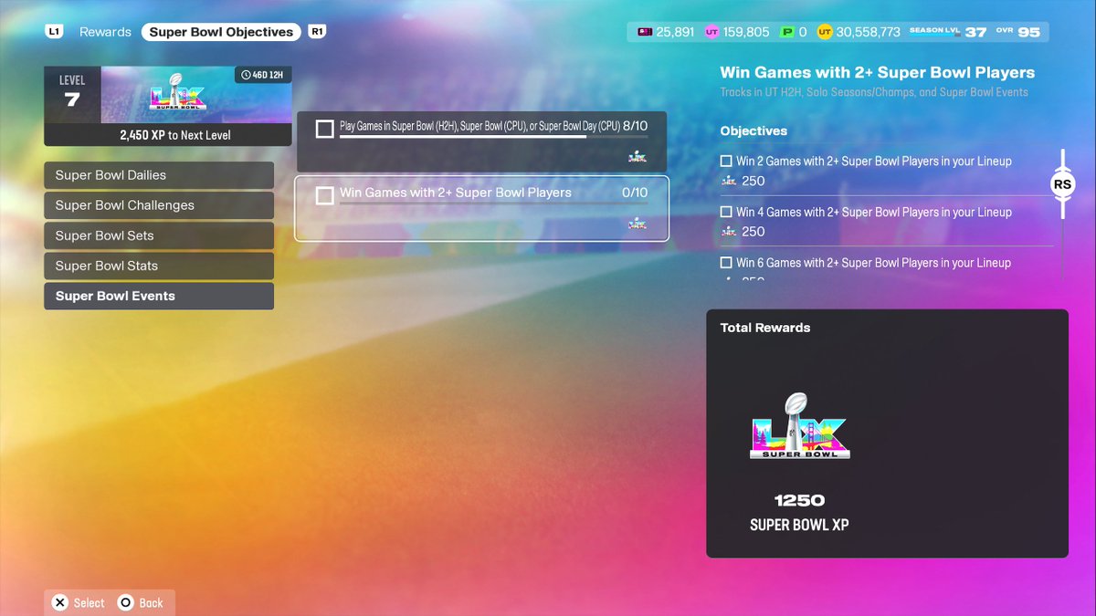Click the gold UT coins icon
This screenshot has height=616, width=1096.
pos(824,32)
